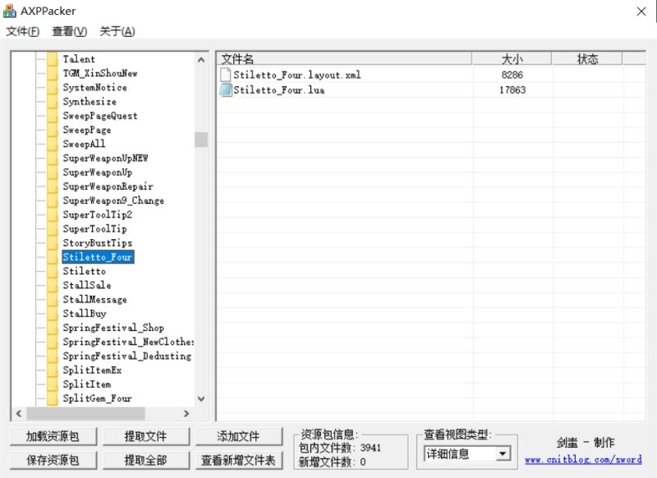Select the SweepPage tree item

(x=87, y=130)
